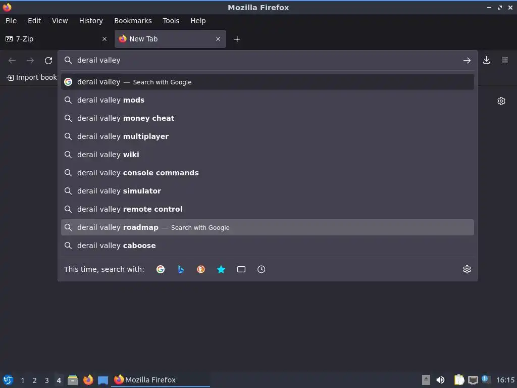Search this time with Bing icon
Image resolution: width=517 pixels, height=388 pixels.
coord(181,269)
